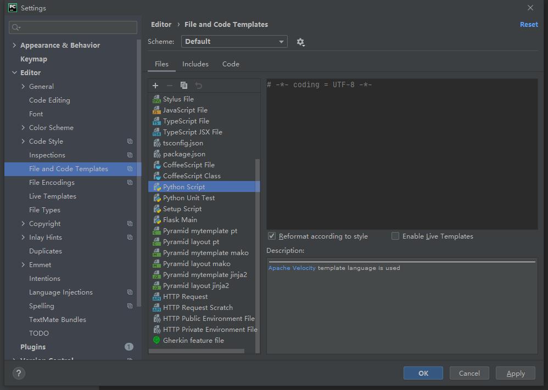Open the scheme gear settings icon
This screenshot has width=548, height=390.
coord(300,42)
